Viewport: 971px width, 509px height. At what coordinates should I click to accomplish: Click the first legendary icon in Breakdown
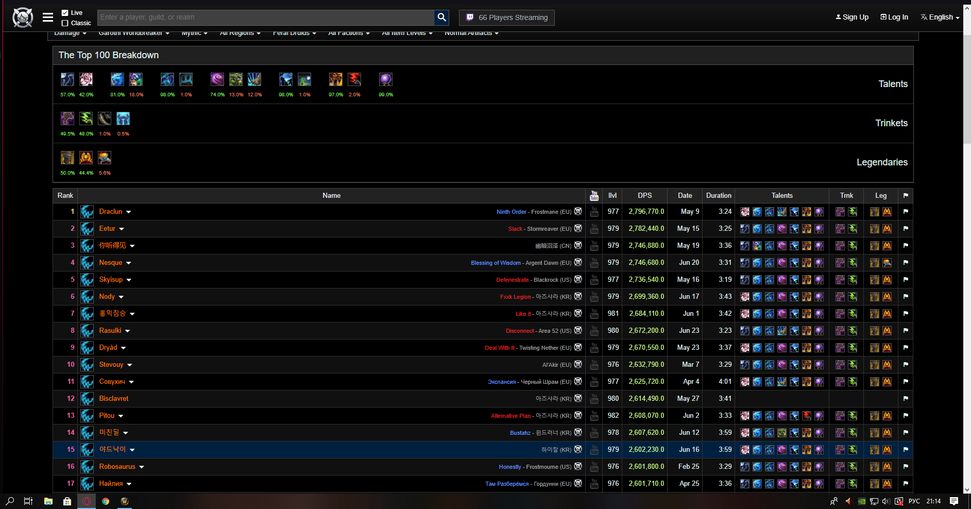tap(67, 158)
